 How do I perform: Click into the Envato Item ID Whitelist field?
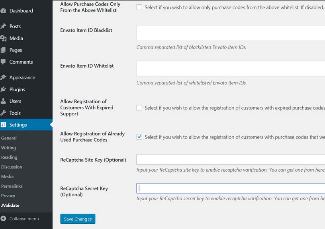(x=231, y=69)
